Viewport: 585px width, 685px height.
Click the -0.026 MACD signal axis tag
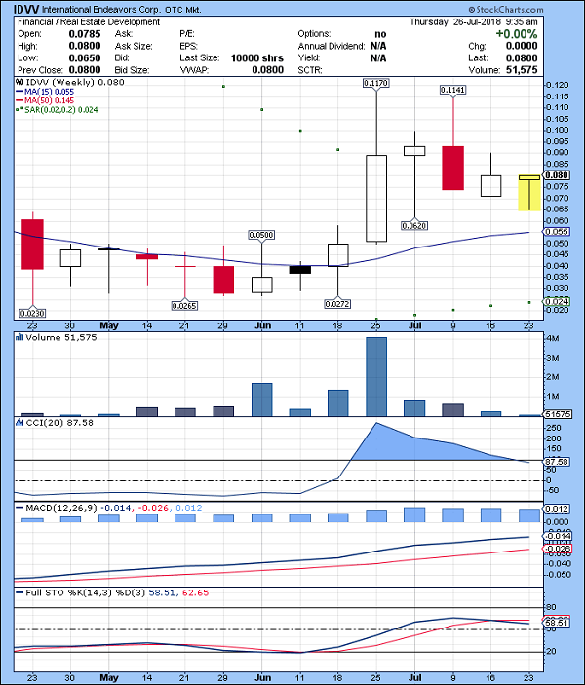[x=558, y=549]
